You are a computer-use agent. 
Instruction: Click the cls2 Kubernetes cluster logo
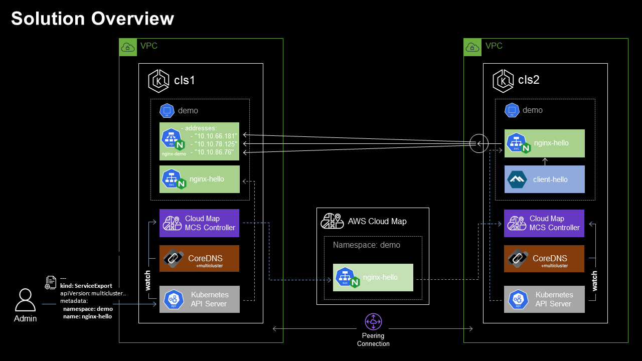coord(503,81)
